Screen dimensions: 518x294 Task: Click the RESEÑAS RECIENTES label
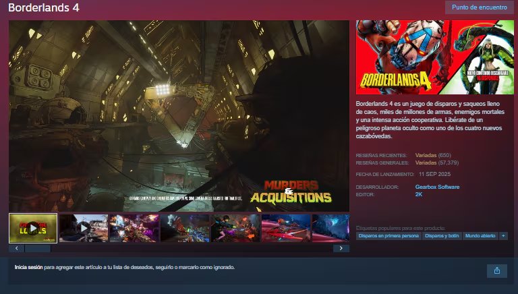[381, 155]
